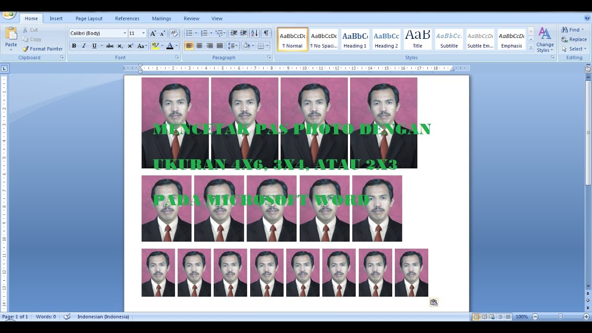Image resolution: width=592 pixels, height=333 pixels.
Task: Open the font name dropdown Calibri (Body)
Action: tap(124, 33)
